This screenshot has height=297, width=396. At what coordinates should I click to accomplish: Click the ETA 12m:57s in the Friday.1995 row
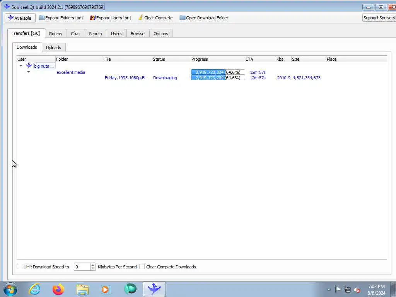pyautogui.click(x=258, y=78)
